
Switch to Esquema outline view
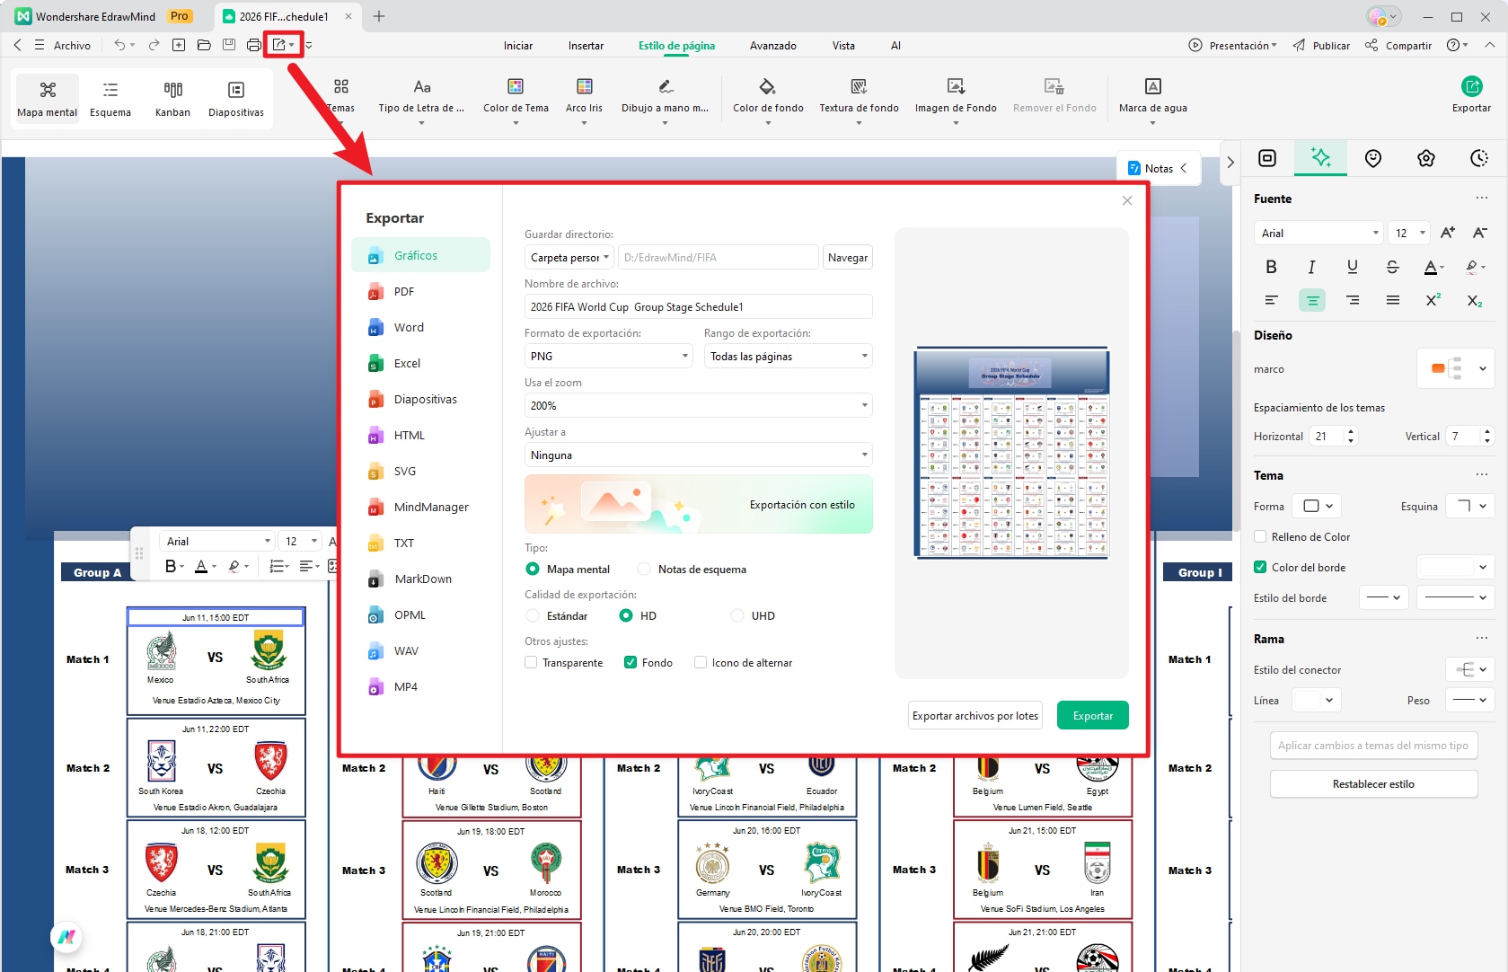(110, 98)
